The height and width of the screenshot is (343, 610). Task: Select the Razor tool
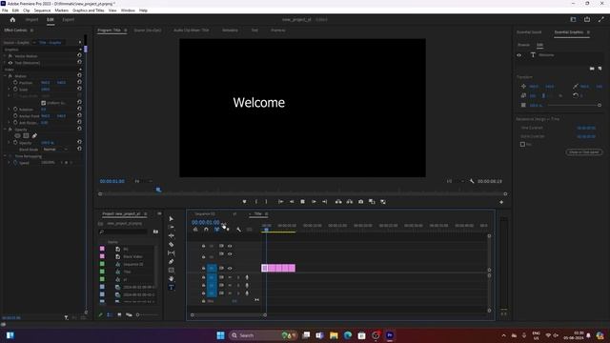point(172,245)
